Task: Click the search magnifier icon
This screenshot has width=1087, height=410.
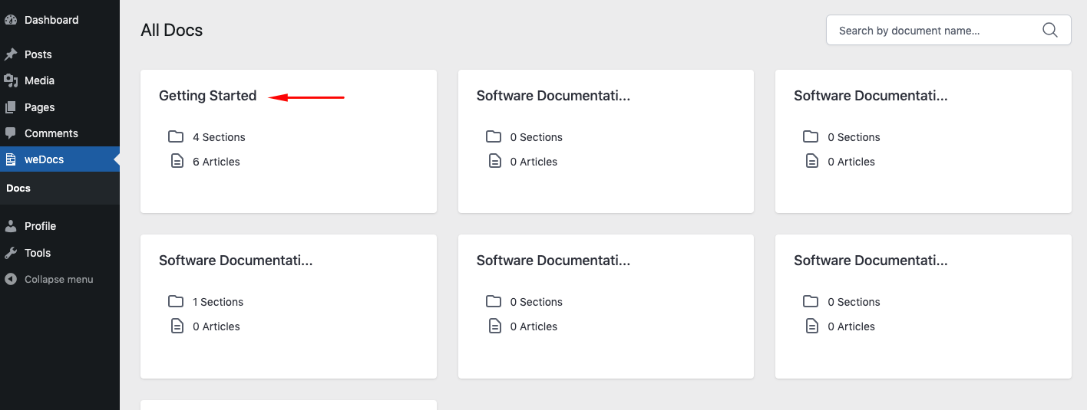Action: [x=1050, y=31]
